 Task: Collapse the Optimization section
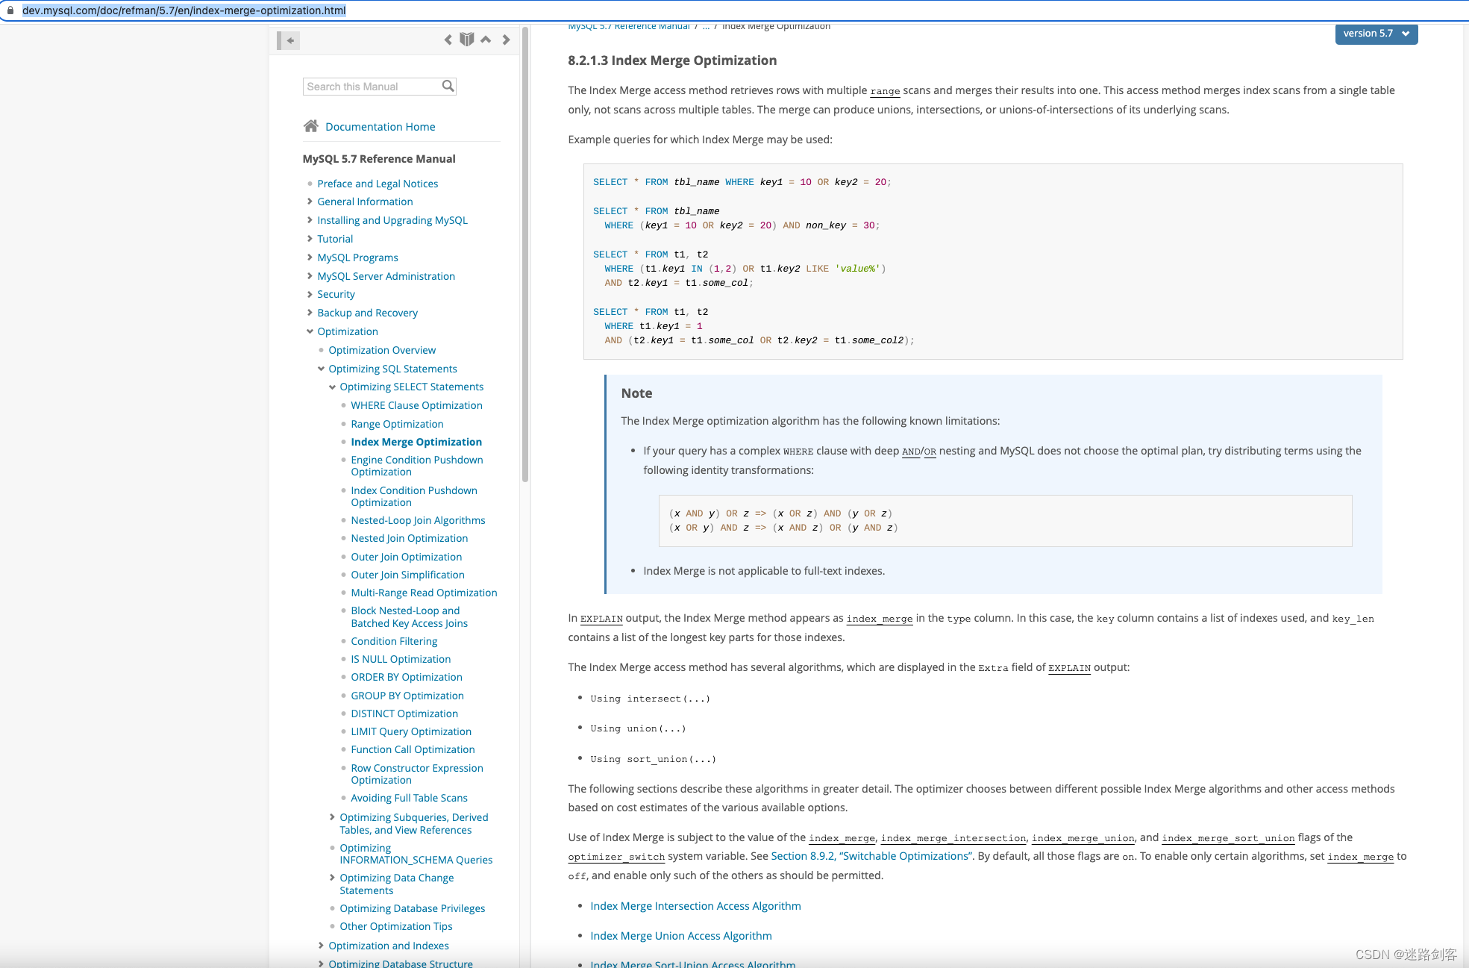[x=310, y=331]
